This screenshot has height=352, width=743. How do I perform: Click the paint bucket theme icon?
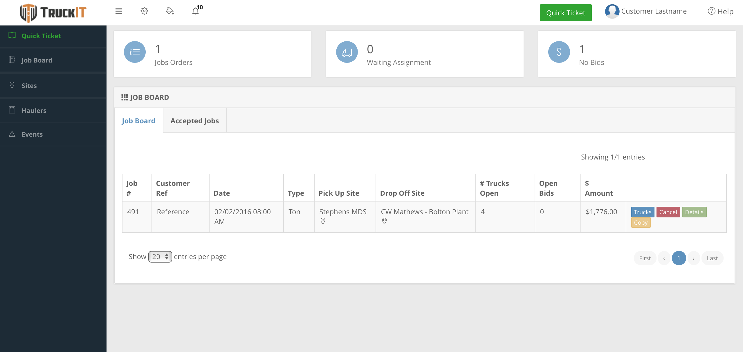coord(170,11)
